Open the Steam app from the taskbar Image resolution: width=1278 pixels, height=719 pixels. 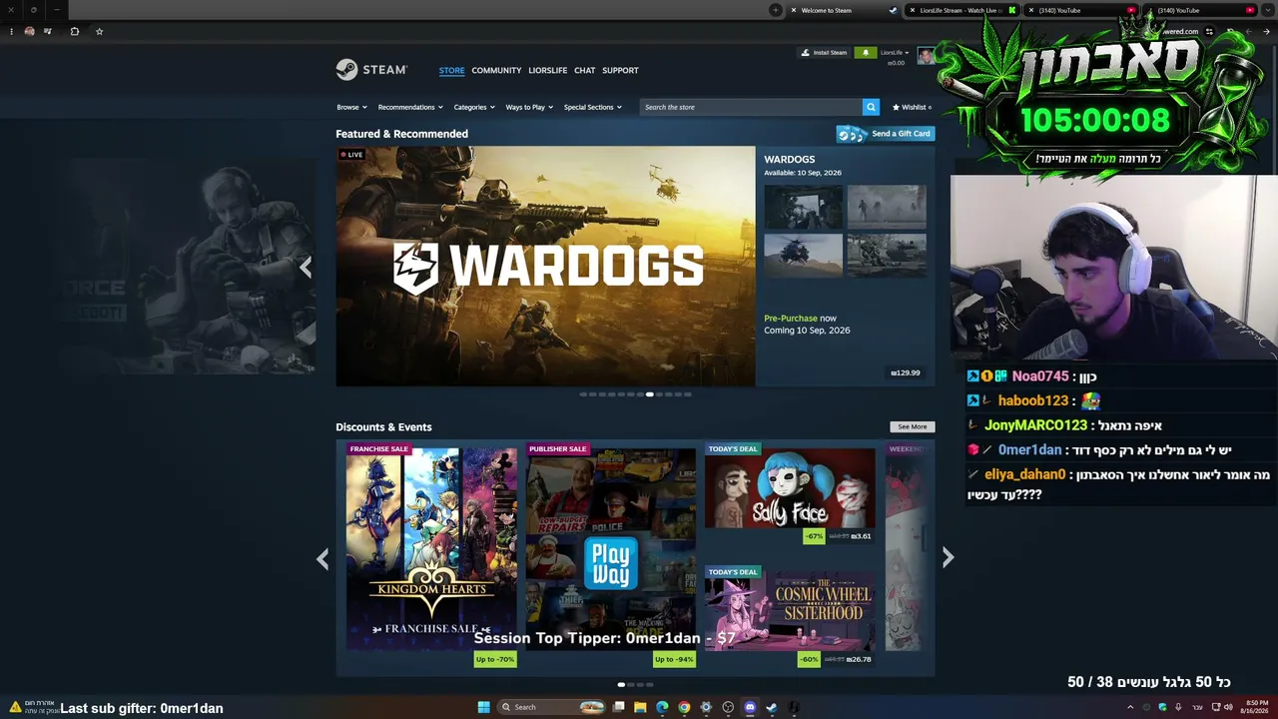772,707
